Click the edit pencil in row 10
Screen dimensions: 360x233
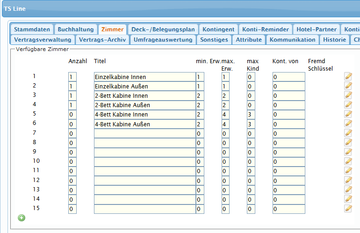(x=348, y=161)
